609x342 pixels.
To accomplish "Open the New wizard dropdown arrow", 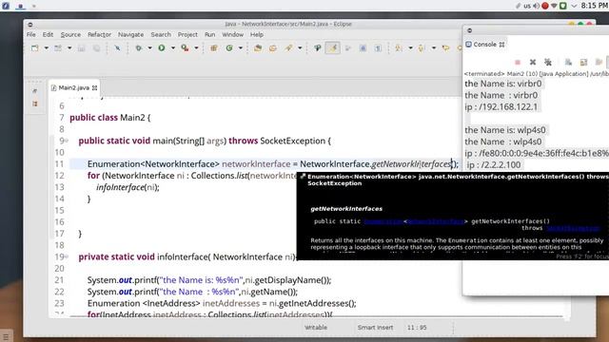I will pyautogui.click(x=47, y=48).
